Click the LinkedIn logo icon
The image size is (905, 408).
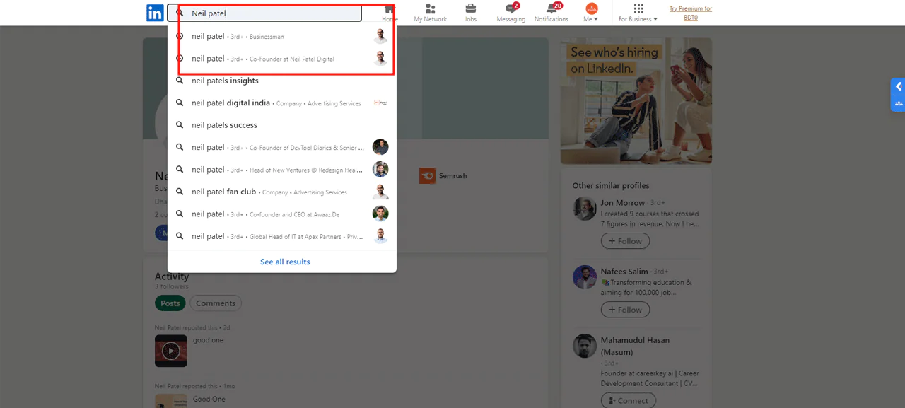[x=155, y=13]
